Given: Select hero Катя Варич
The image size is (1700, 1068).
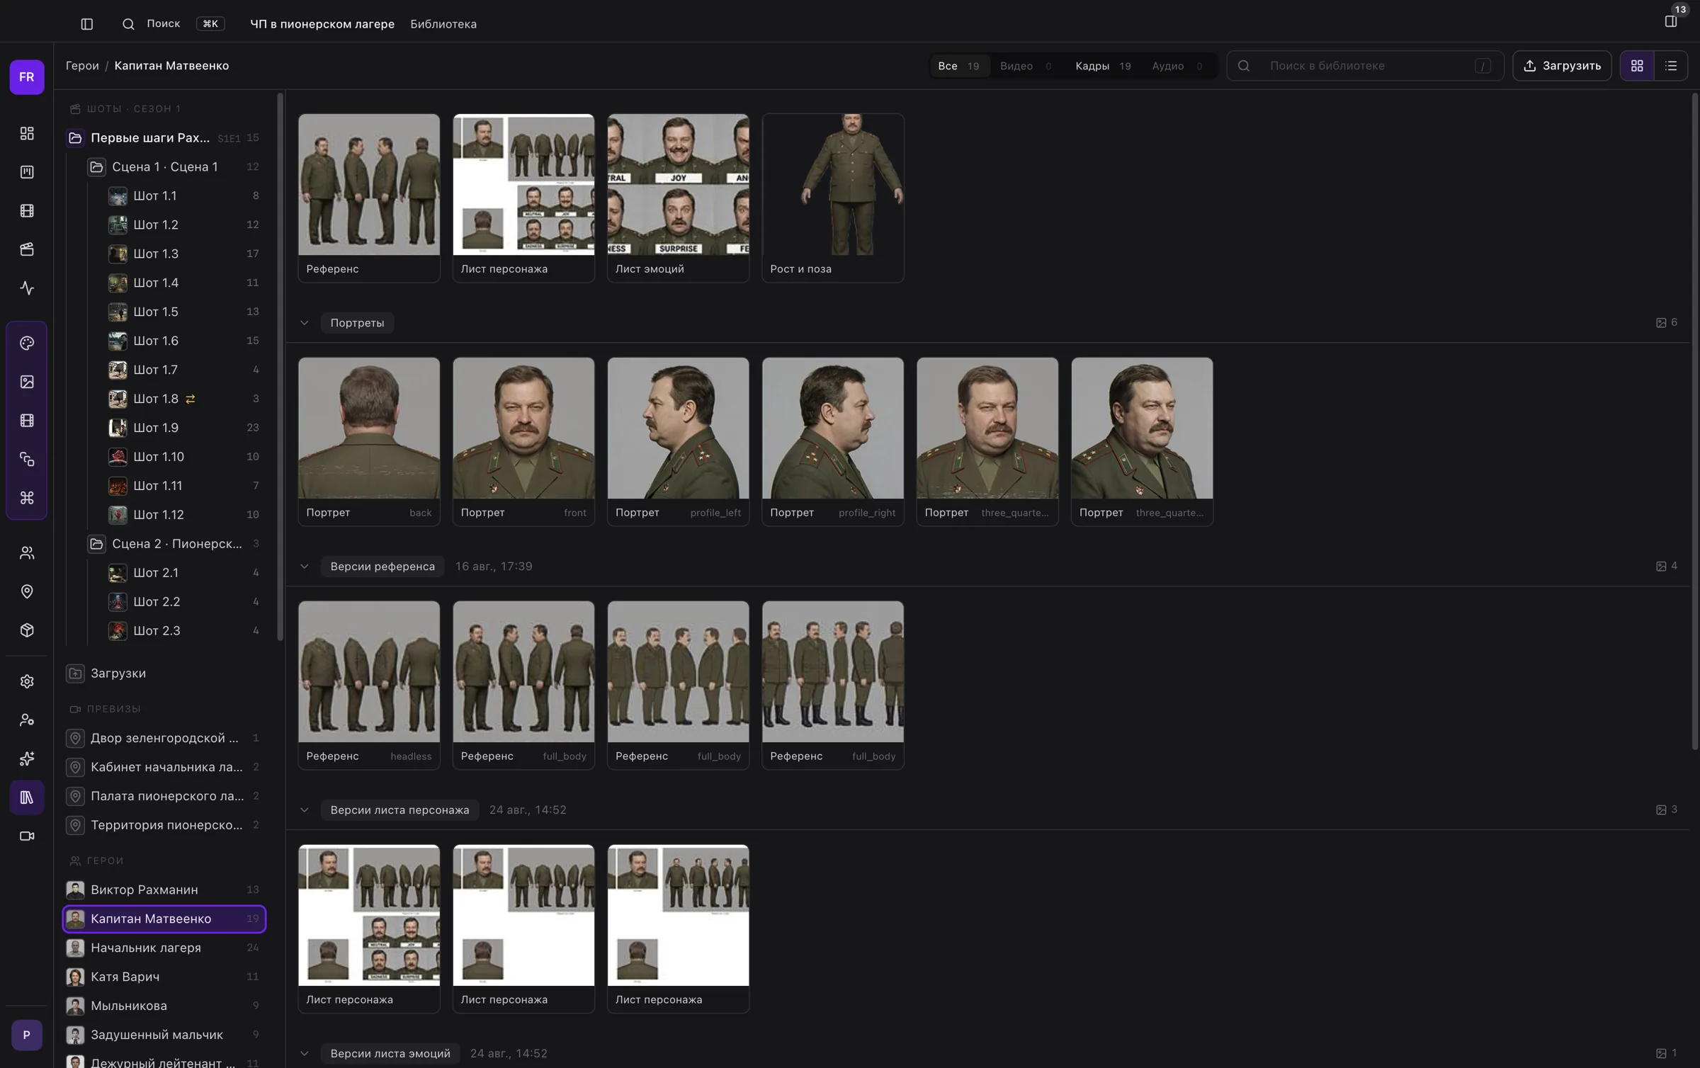Looking at the screenshot, I should point(164,977).
